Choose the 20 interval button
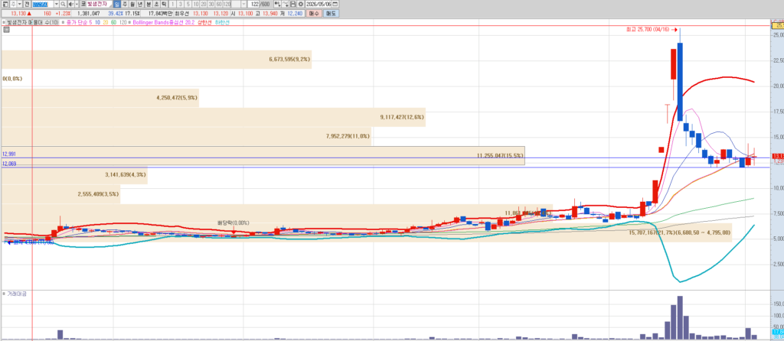This screenshot has width=784, height=341. [204, 4]
